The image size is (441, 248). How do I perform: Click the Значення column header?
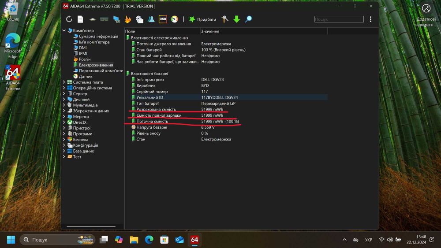click(264, 31)
